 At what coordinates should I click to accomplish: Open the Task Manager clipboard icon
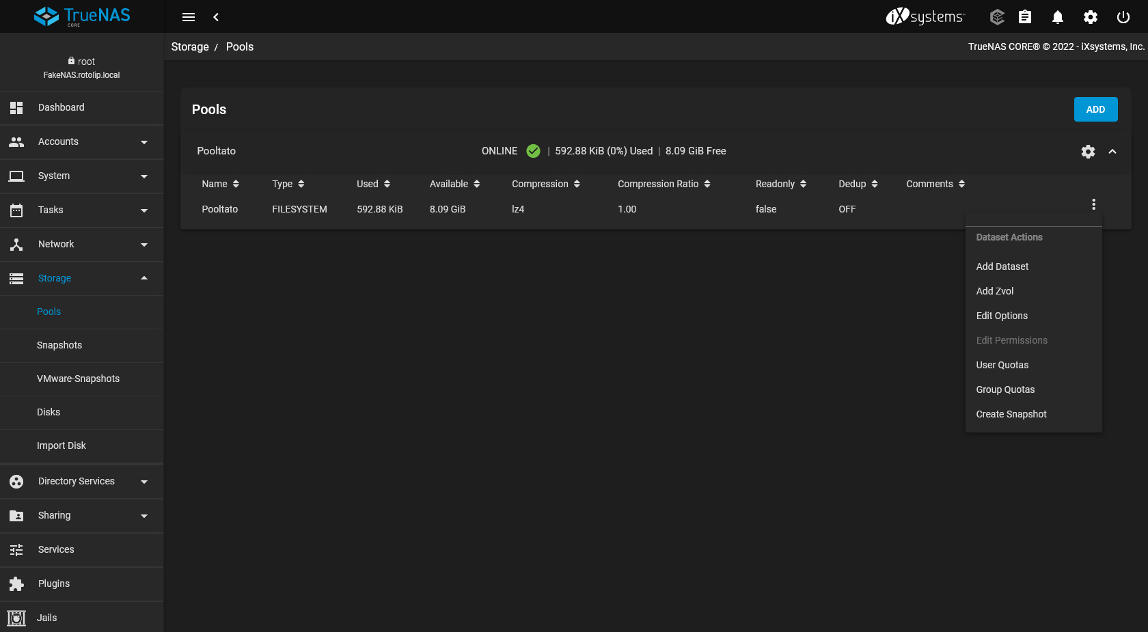(x=1025, y=17)
